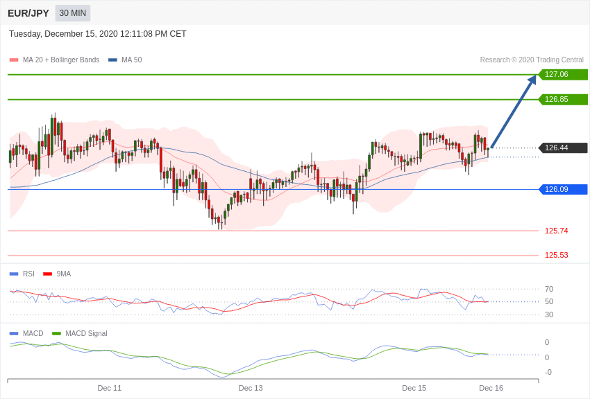Click the MACD Signal legend label
The height and width of the screenshot is (399, 590).
tap(86, 333)
